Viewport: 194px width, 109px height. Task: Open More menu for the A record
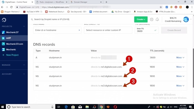pyautogui.click(x=180, y=58)
